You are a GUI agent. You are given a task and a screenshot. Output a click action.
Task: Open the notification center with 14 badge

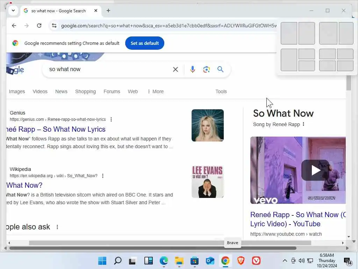point(348,261)
